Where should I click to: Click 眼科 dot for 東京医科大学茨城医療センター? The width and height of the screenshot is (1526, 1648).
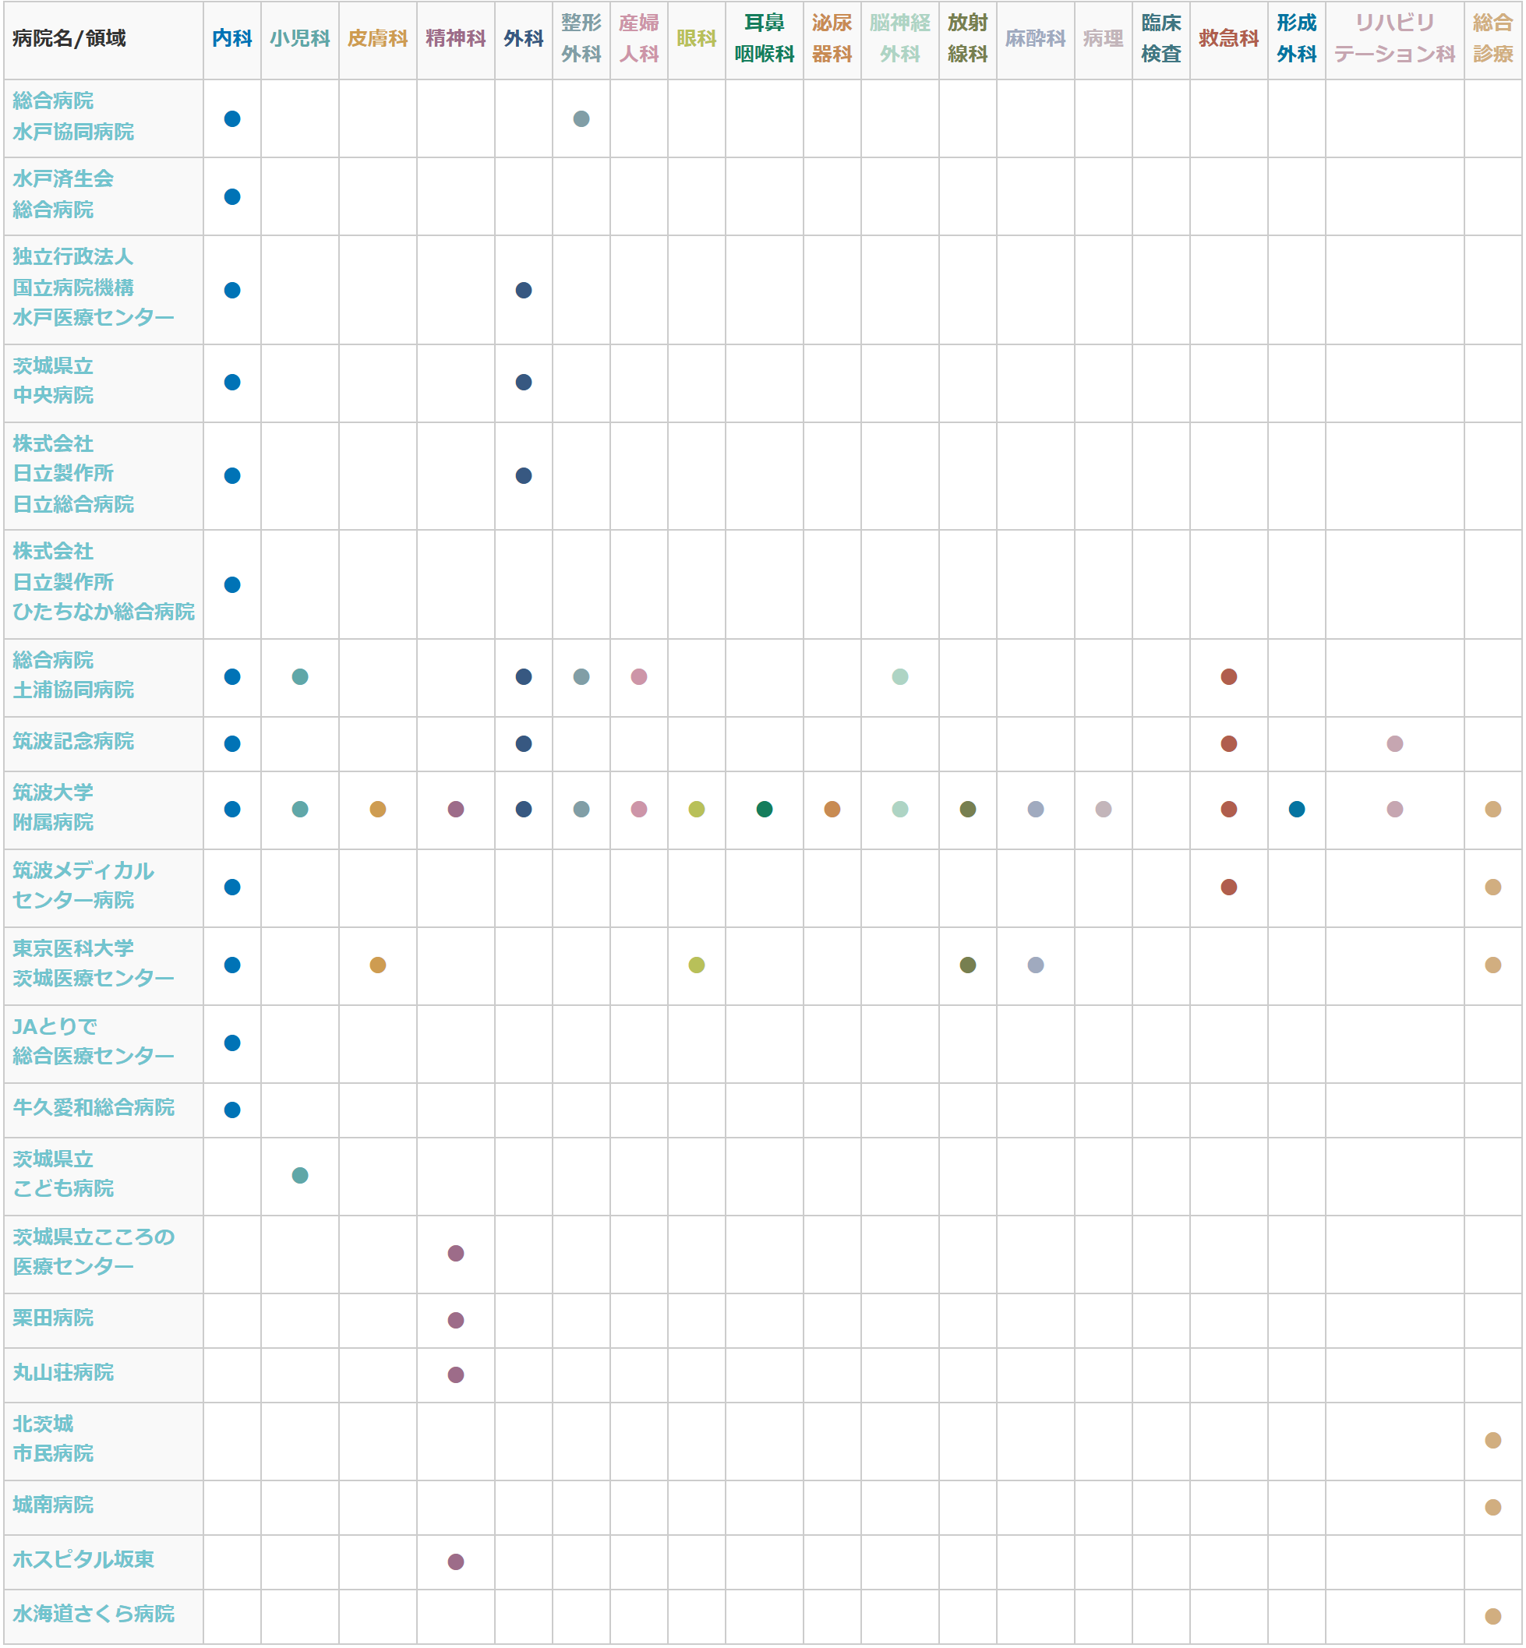click(697, 965)
